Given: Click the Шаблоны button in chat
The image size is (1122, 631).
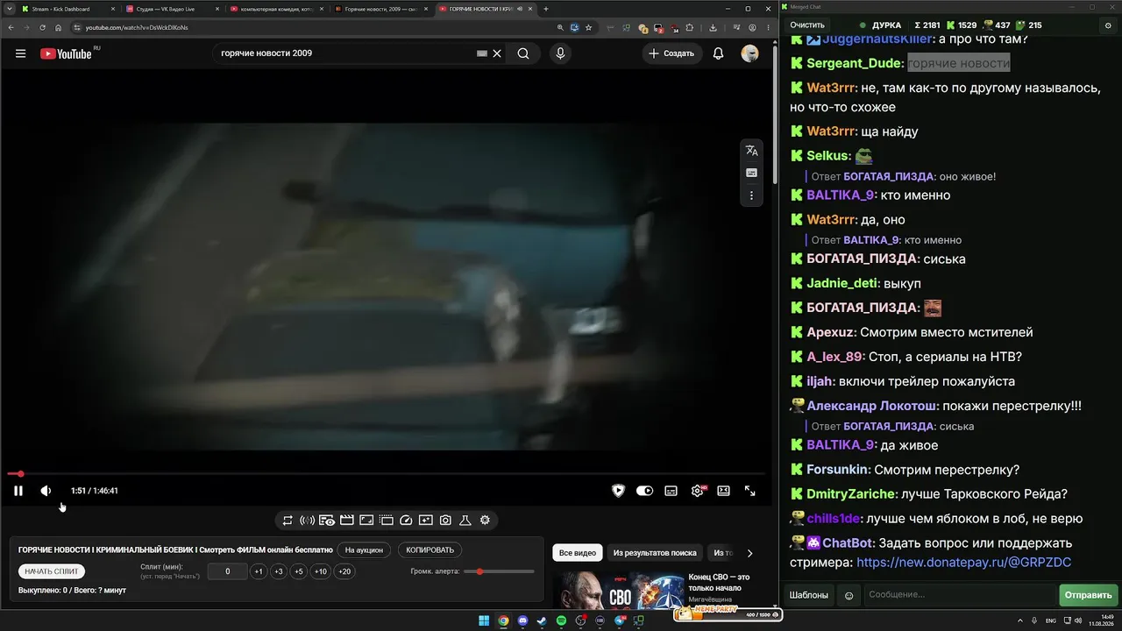Looking at the screenshot, I should [808, 595].
